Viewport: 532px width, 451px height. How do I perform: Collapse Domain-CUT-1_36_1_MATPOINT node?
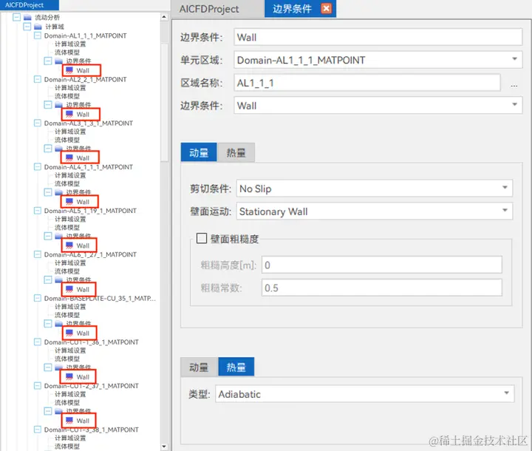pos(38,342)
